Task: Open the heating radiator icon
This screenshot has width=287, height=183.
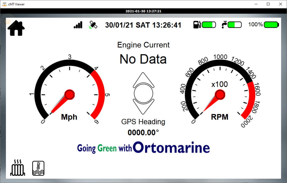Action: coord(18,168)
